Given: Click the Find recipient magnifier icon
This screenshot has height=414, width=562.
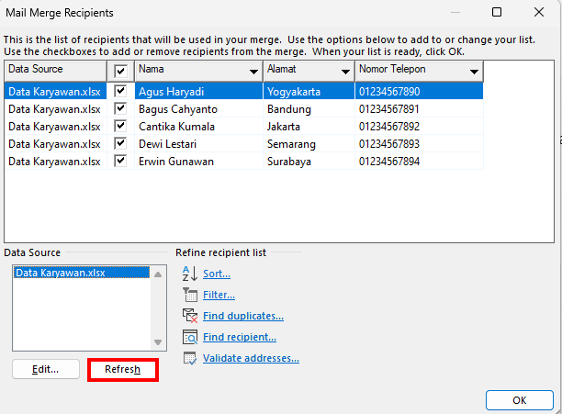Looking at the screenshot, I should (x=190, y=337).
